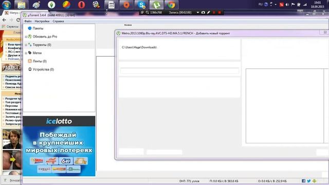Image resolution: width=329 pixels, height=185 pixels.
Task: Open the blue help icon in tray
Action: point(266,4)
